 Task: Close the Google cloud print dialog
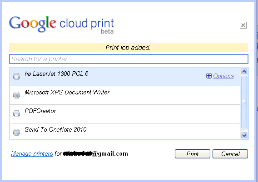[x=243, y=25]
